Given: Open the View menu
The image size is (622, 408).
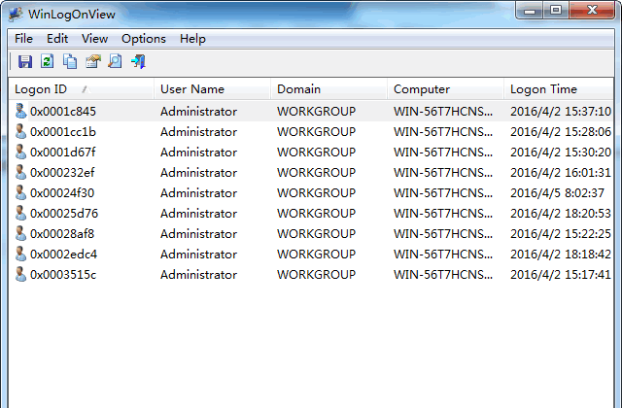Looking at the screenshot, I should coord(95,39).
